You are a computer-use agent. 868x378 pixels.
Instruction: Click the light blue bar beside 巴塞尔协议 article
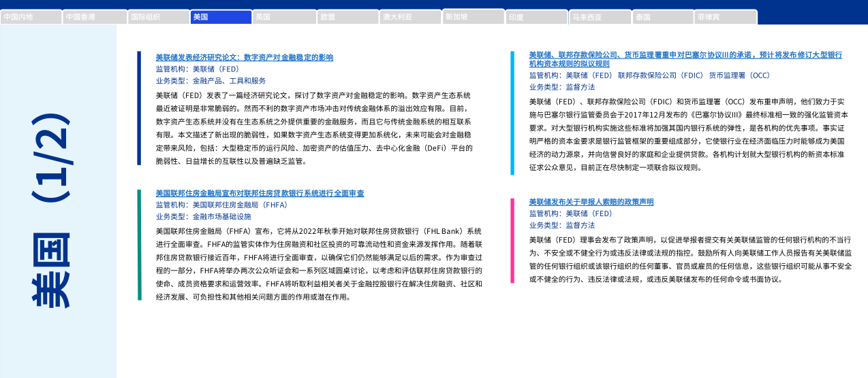512,112
